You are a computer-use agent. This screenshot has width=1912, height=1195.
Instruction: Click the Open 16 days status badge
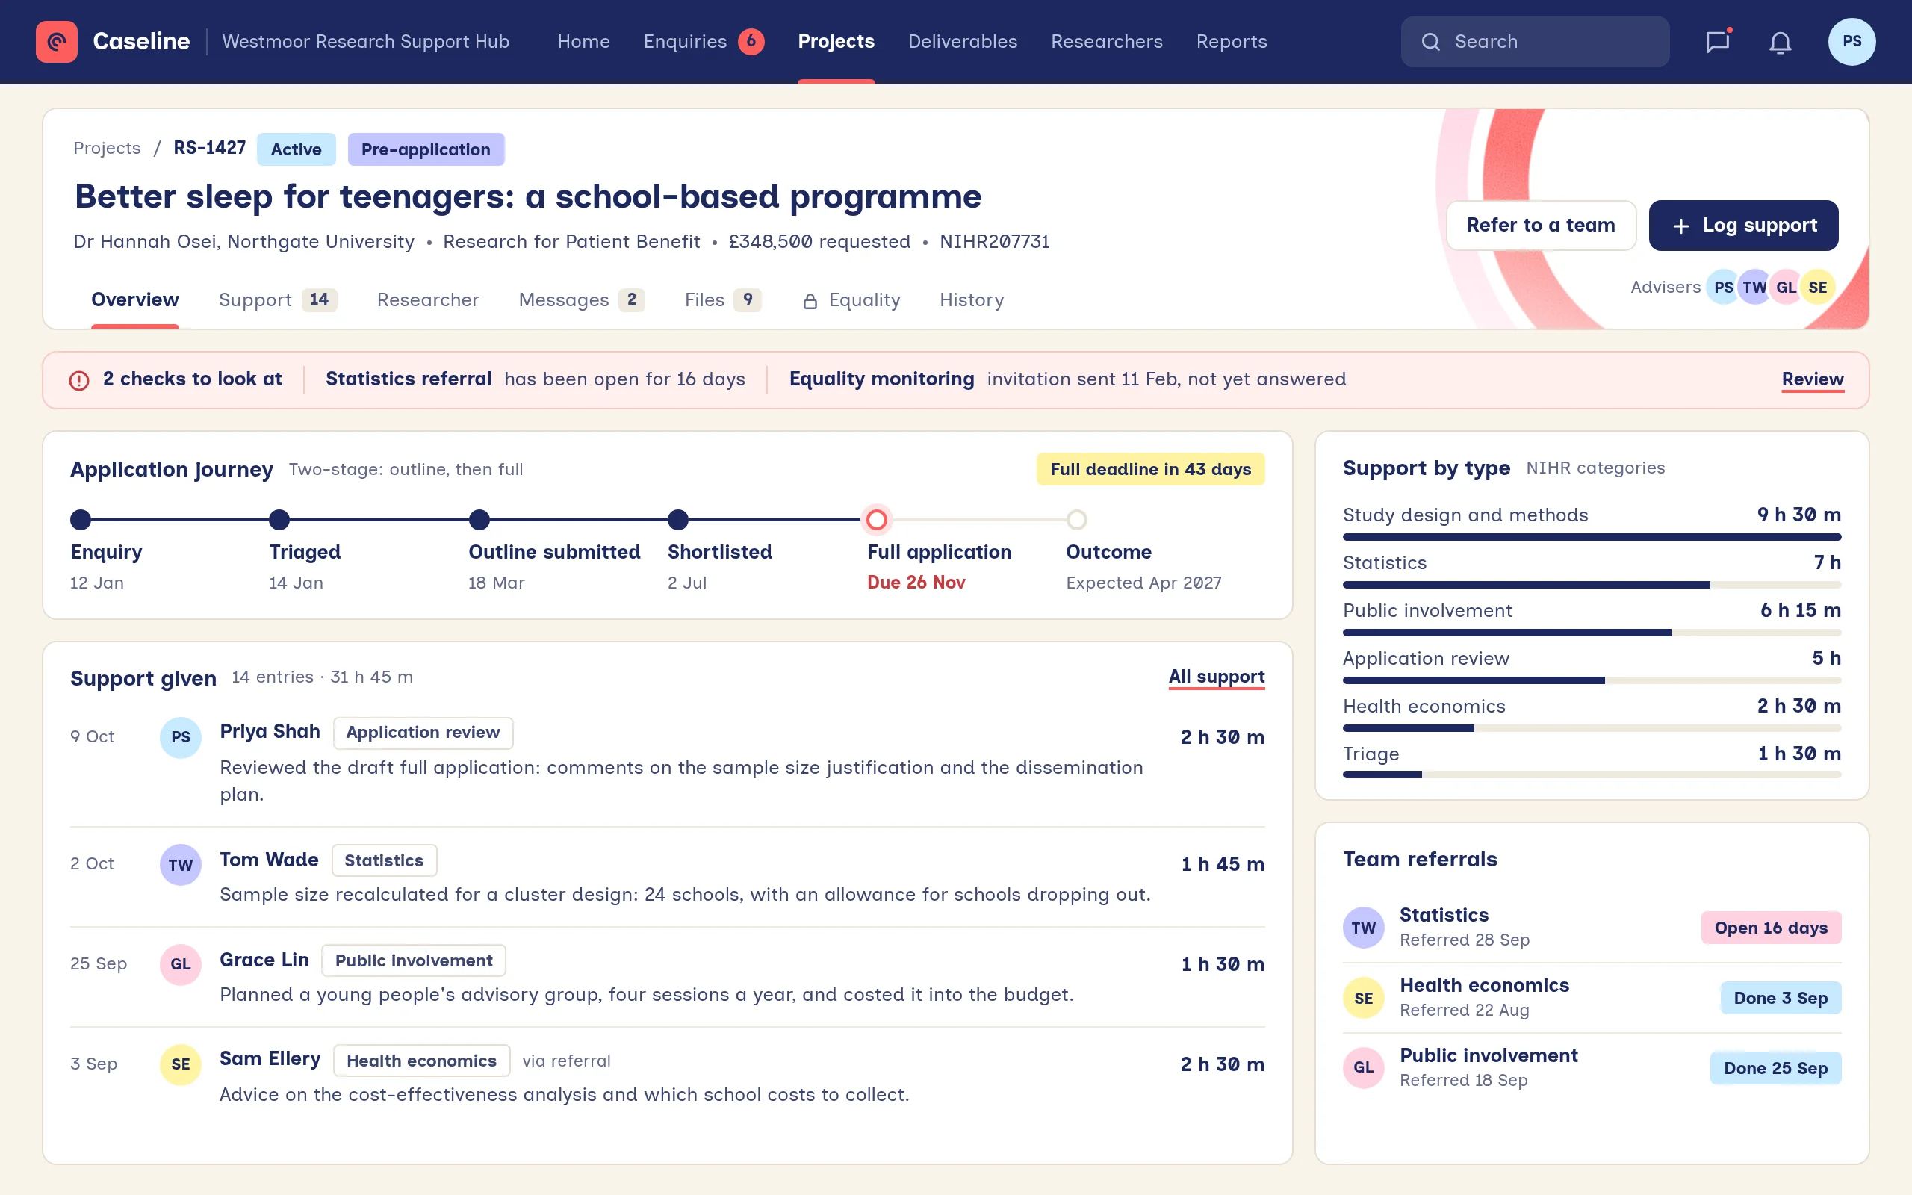(1771, 928)
